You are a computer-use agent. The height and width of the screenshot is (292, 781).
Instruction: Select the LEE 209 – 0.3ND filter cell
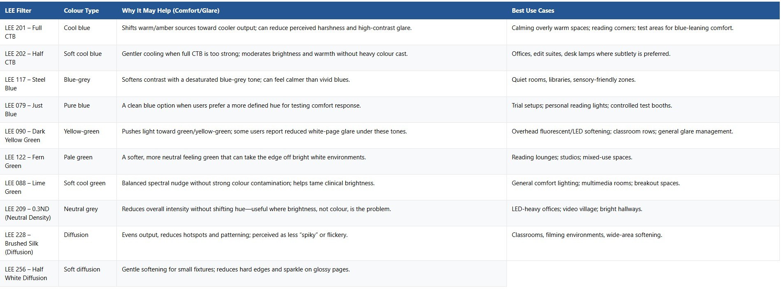(28, 213)
